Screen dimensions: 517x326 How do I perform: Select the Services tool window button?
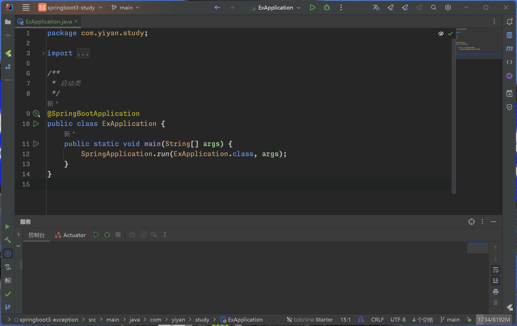[x=8, y=254]
